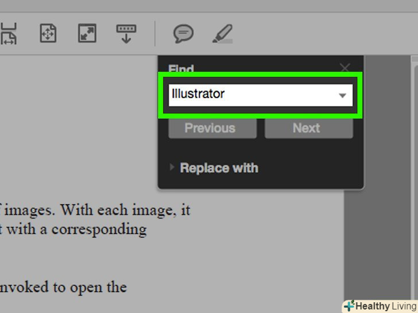
Task: Open the Read Mode keyboard-arrow icon
Action: [126, 34]
